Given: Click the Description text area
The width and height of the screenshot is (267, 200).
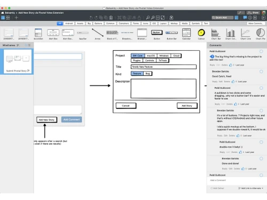Looking at the screenshot, I should 163,89.
